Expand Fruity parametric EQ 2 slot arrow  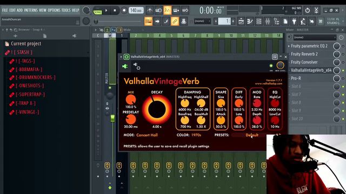[289, 46]
